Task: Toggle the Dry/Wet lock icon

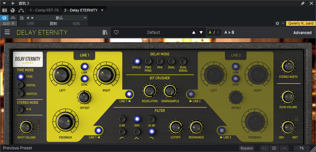Action: [297, 119]
